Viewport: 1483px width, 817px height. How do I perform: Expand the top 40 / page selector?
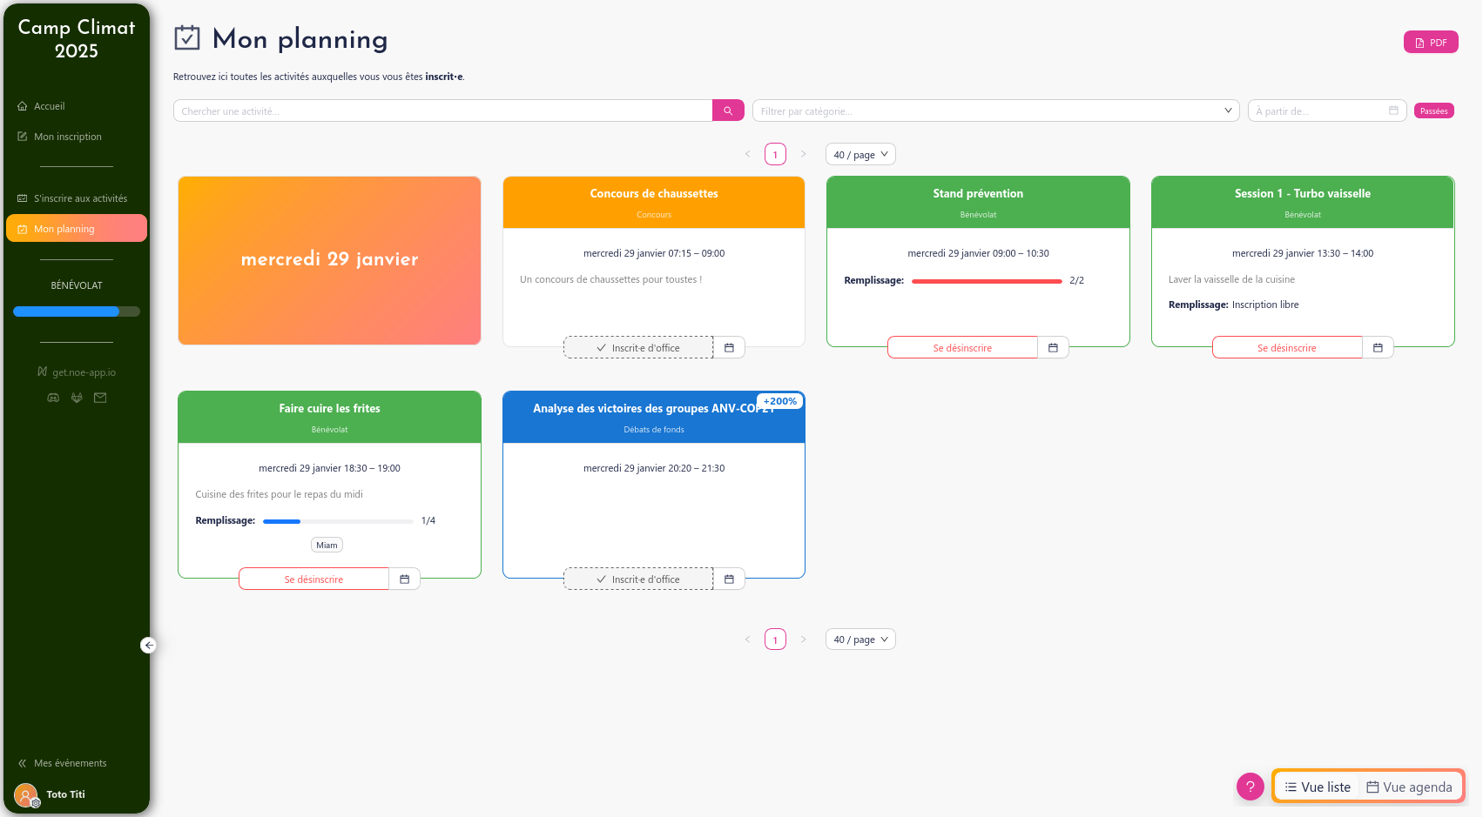point(859,155)
